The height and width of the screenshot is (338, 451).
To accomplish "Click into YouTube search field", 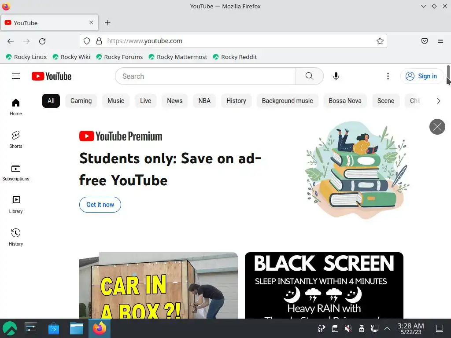I will tap(205, 76).
